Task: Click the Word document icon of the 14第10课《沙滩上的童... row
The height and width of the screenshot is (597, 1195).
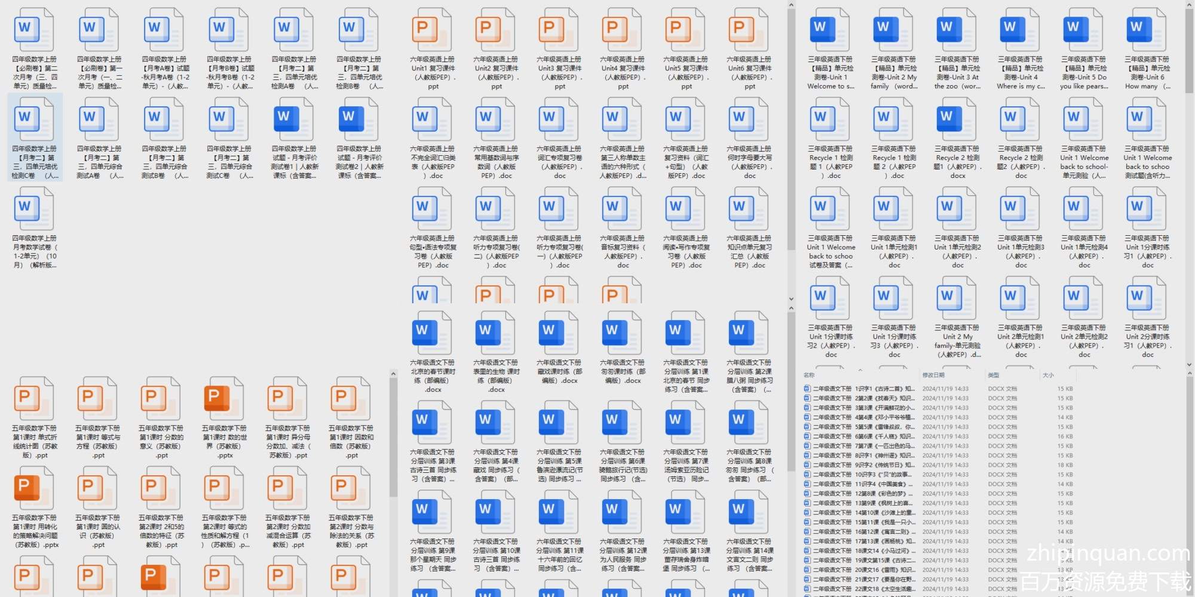Action: coord(807,513)
